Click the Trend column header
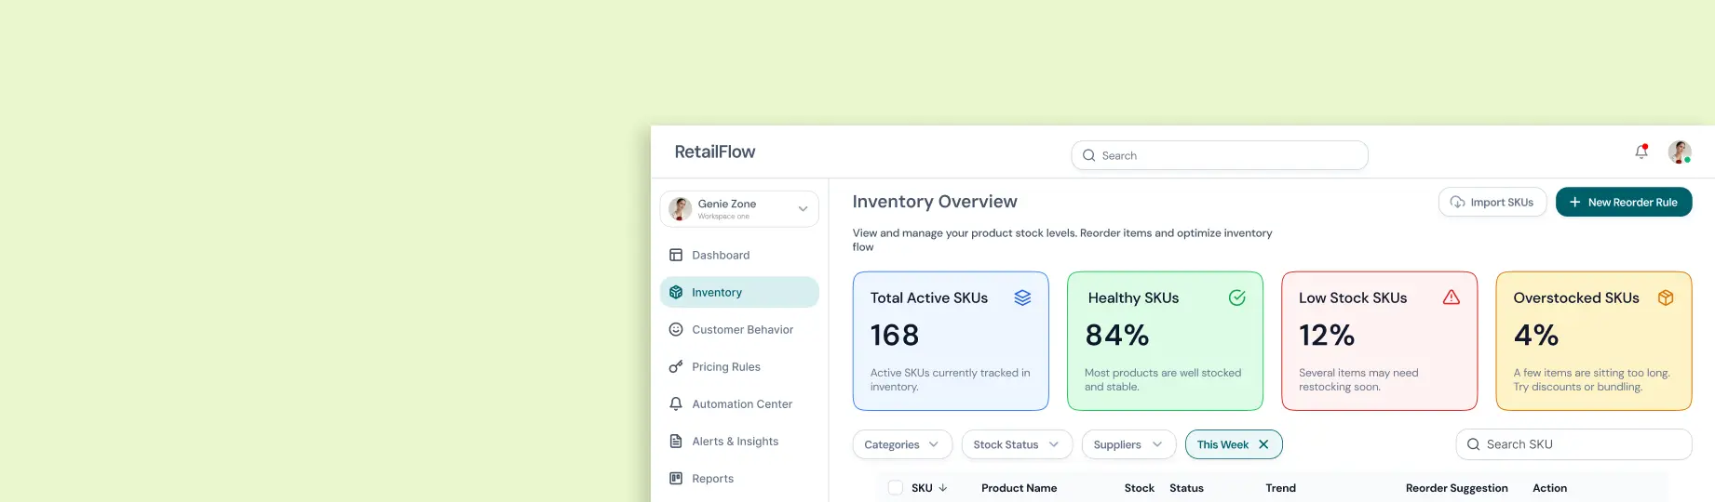The height and width of the screenshot is (502, 1715). point(1280,488)
